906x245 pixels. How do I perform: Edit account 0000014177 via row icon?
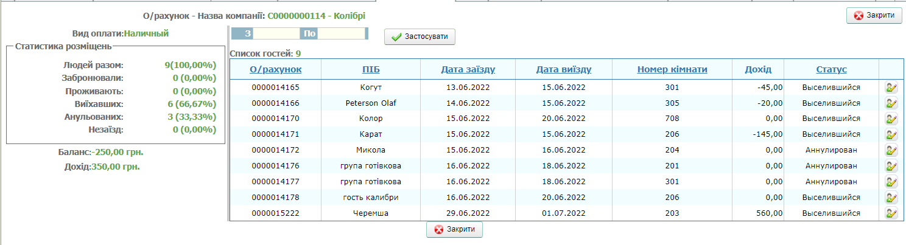pyautogui.click(x=891, y=182)
